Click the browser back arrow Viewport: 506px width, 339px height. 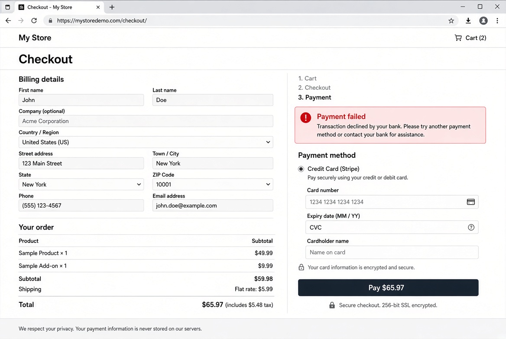coord(8,21)
